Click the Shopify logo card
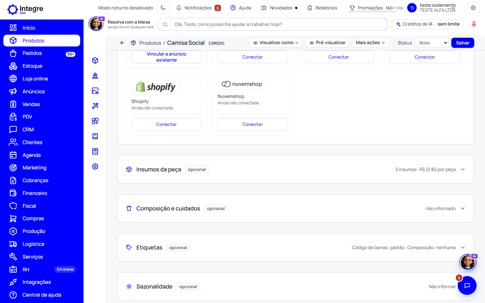Viewport: 485px width, 303px height. (156, 87)
